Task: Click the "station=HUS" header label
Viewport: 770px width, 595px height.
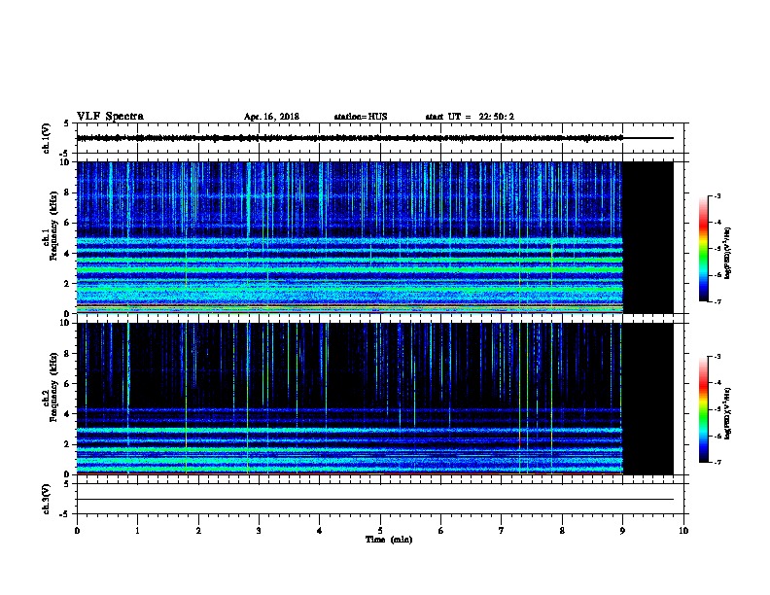Action: click(x=361, y=117)
